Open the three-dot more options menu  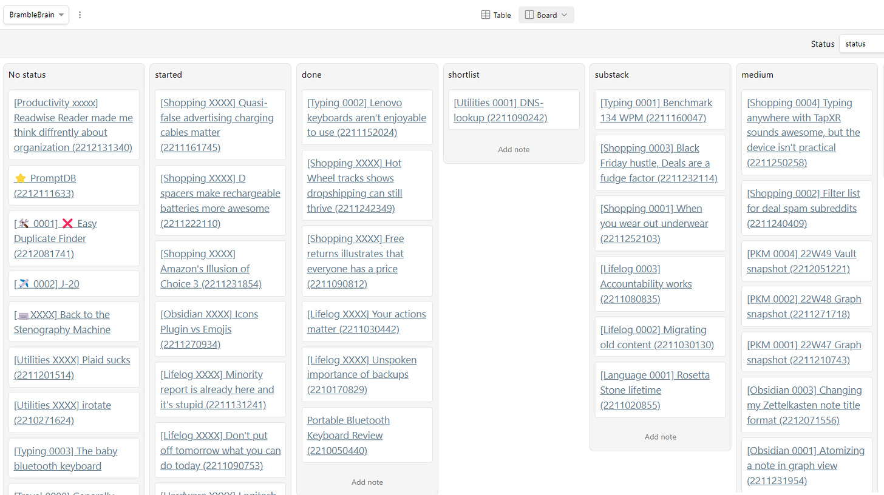80,15
